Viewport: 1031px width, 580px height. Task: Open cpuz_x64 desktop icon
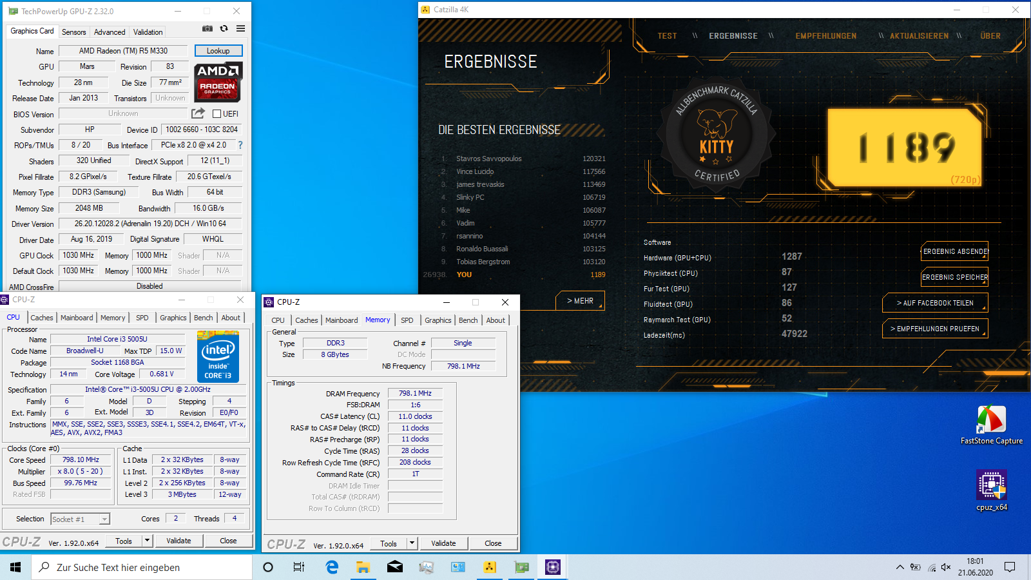coord(991,490)
